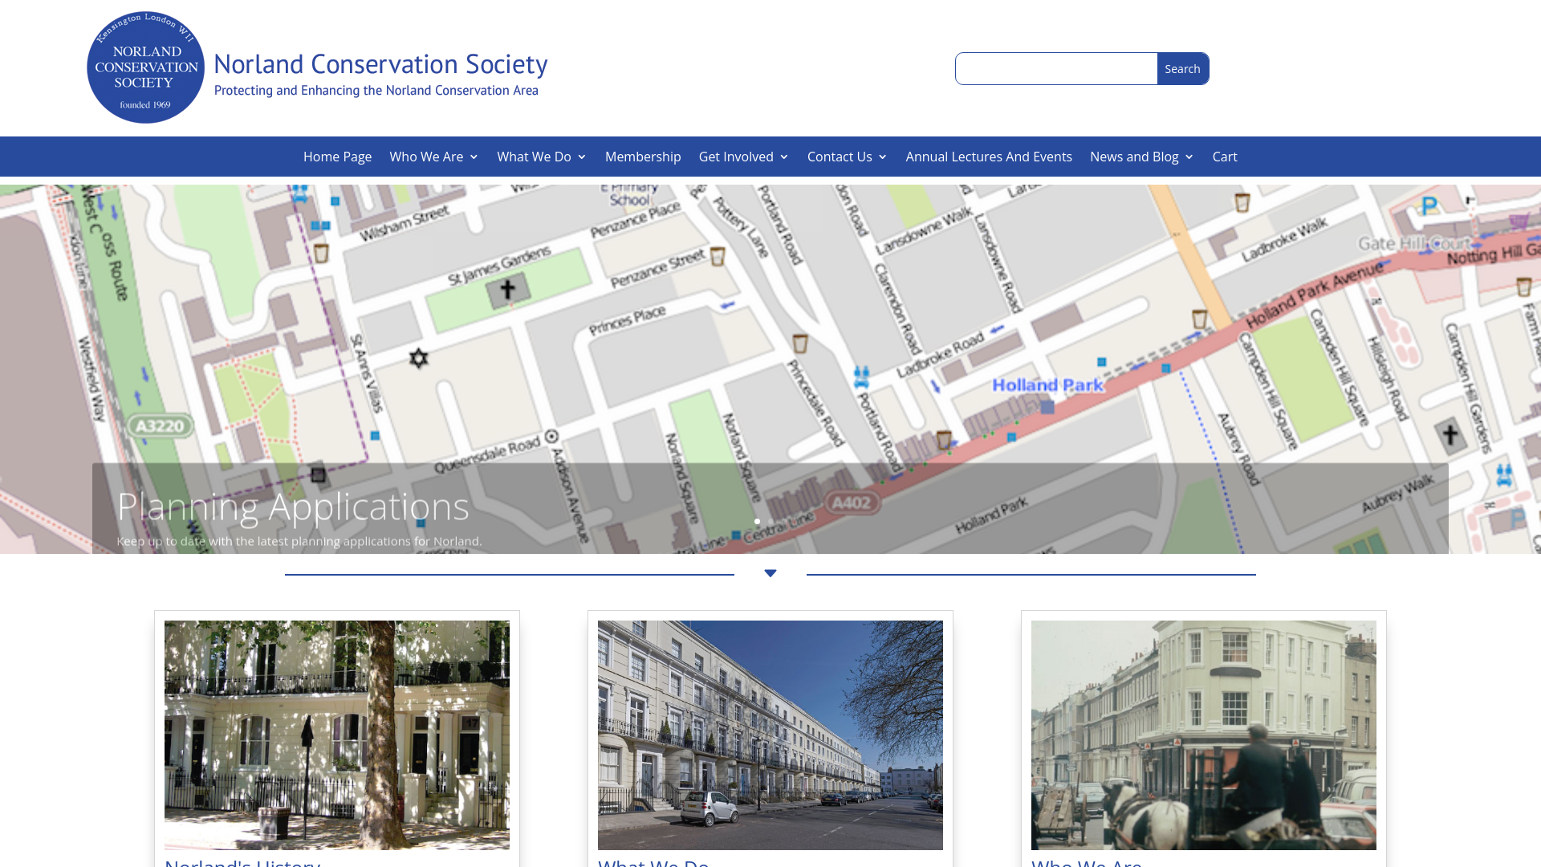Expand the News and Blog chevron
Image resolution: width=1541 pixels, height=867 pixels.
click(1189, 157)
